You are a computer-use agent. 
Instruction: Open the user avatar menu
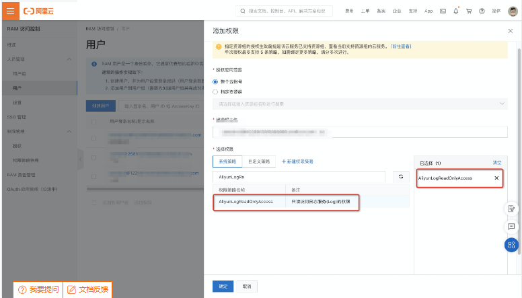513,11
